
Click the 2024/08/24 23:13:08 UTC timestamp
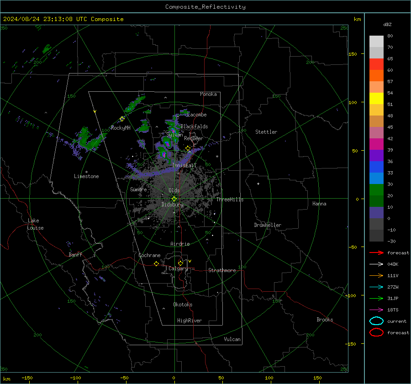coord(63,19)
